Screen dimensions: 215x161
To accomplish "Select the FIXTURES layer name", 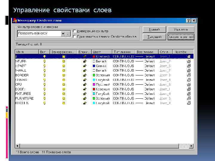I will tap(23, 94).
